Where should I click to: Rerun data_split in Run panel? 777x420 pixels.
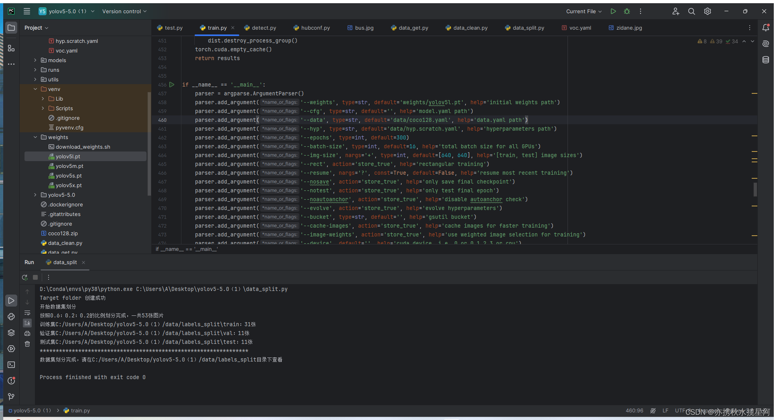(x=25, y=277)
